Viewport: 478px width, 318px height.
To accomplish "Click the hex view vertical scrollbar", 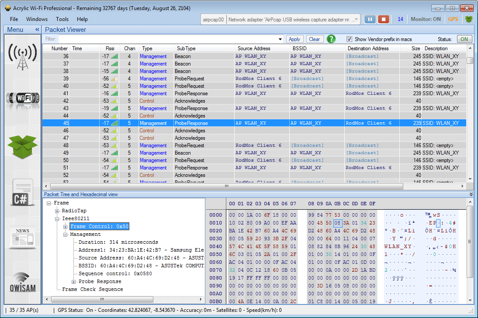I will pyautogui.click(x=470, y=242).
